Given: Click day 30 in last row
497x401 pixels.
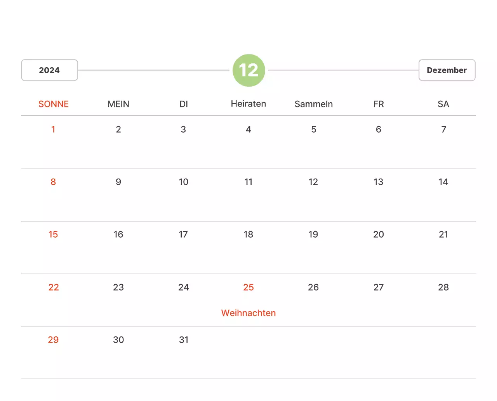Looking at the screenshot, I should (118, 340).
